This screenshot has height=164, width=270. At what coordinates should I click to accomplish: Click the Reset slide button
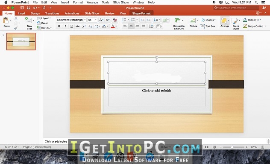42,23
